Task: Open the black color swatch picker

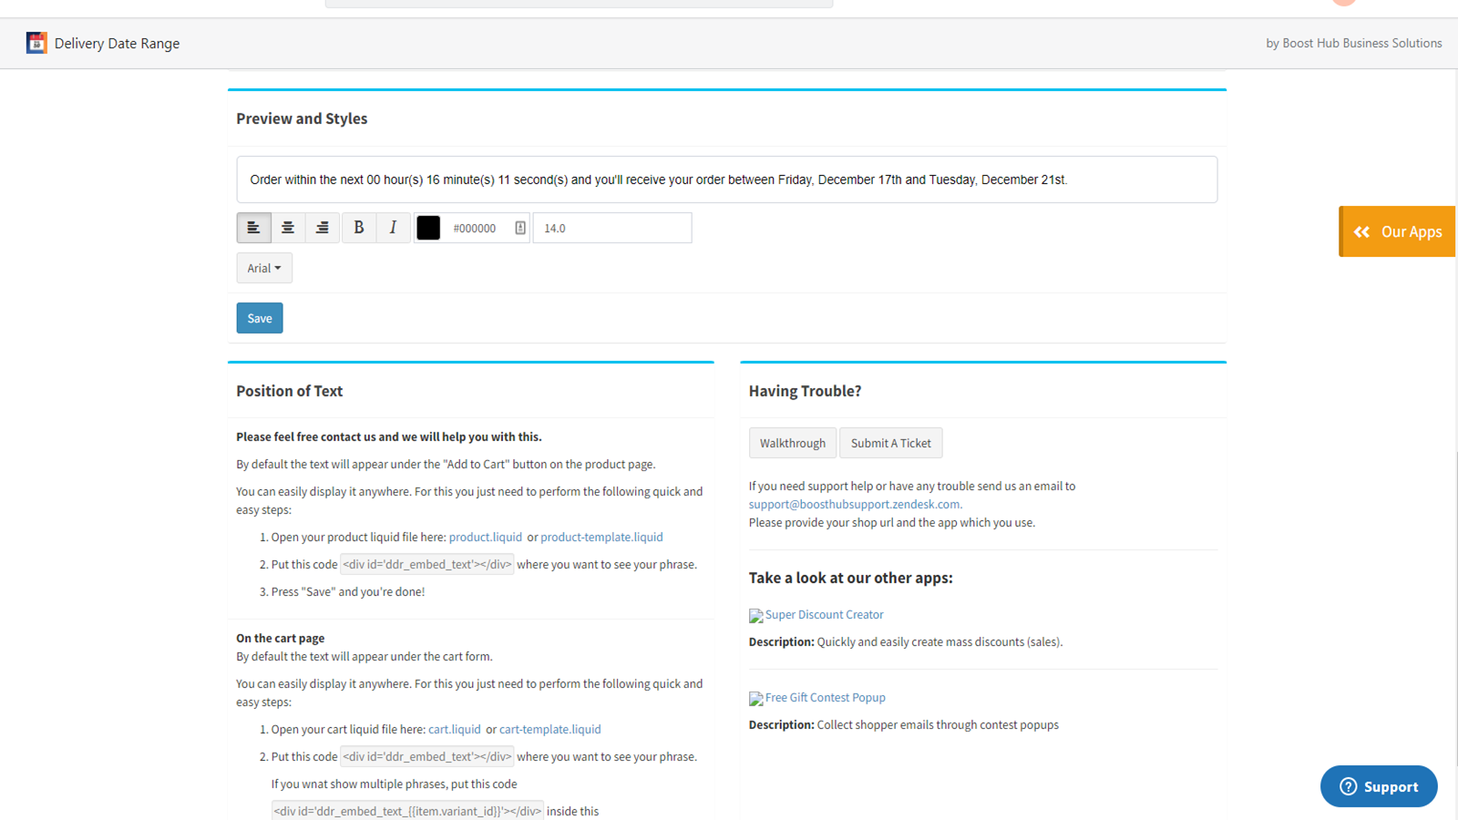Action: pos(428,228)
